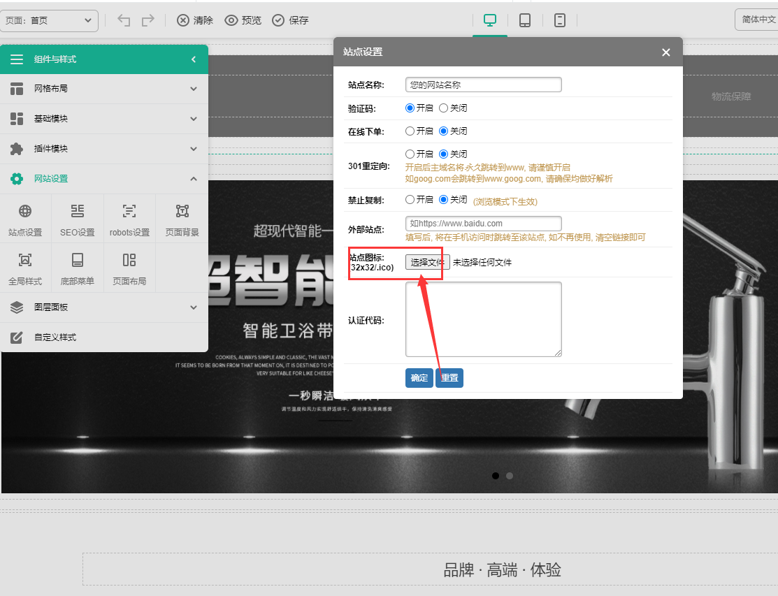Screen dimensions: 778x596
Task: Open 自定义样式 menu item
Action: point(103,337)
